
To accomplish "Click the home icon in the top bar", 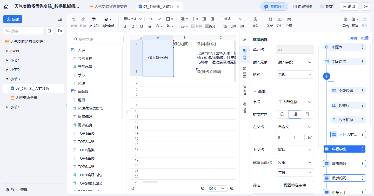I will coord(6,6).
